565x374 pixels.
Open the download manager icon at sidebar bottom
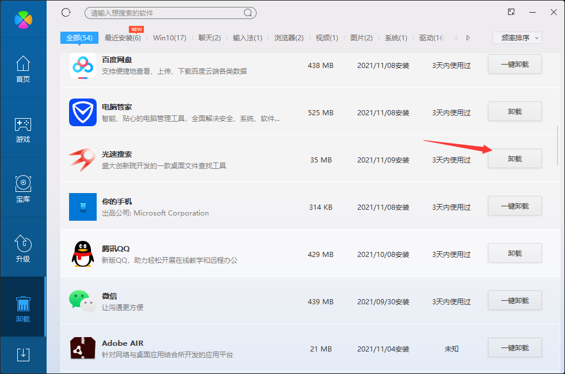(x=24, y=354)
